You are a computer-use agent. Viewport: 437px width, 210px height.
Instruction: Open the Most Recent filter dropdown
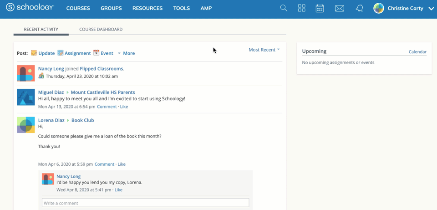point(264,50)
